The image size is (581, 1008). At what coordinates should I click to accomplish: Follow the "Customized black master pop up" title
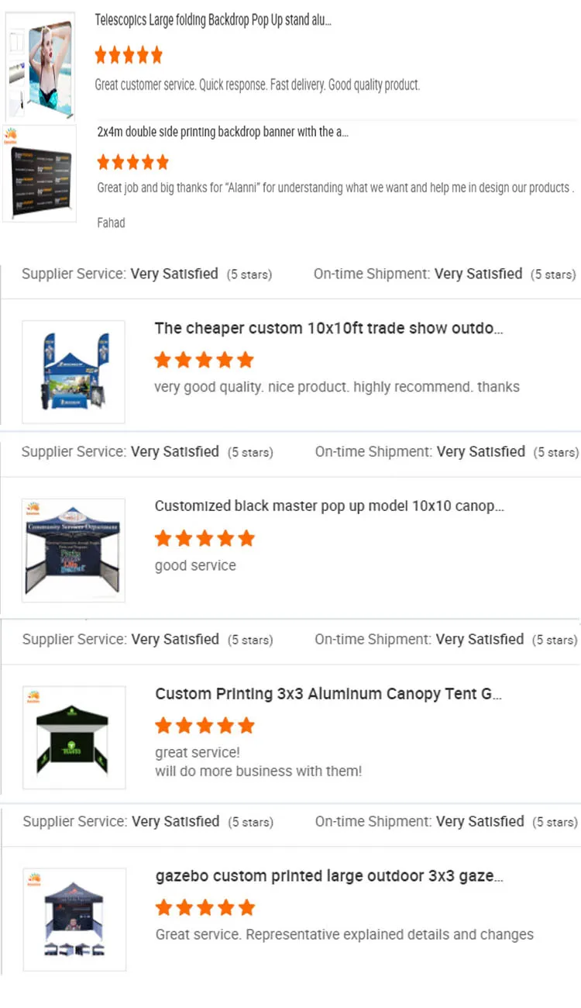pos(329,506)
